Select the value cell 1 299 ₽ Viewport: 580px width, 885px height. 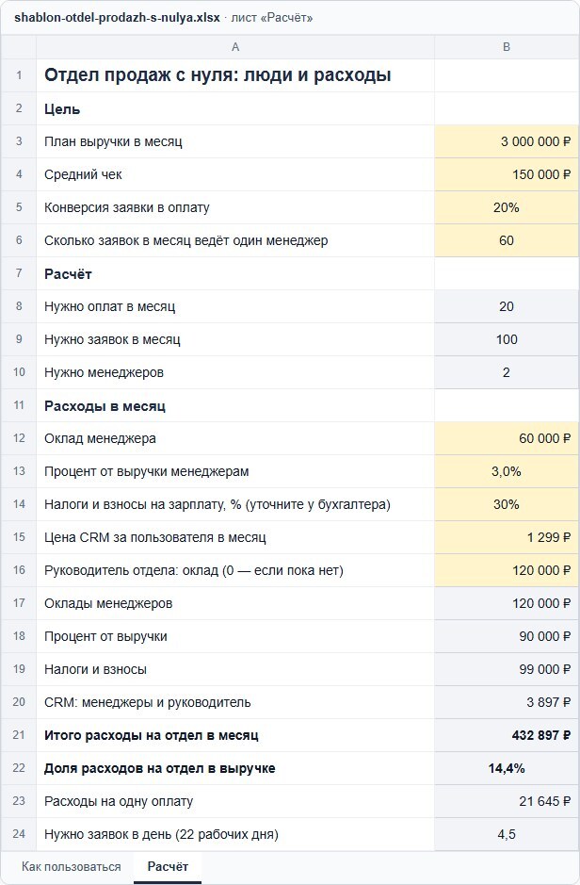coord(507,538)
